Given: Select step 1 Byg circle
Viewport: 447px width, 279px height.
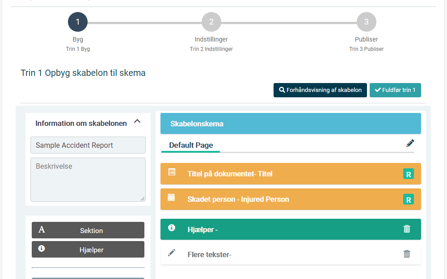Looking at the screenshot, I should point(77,22).
